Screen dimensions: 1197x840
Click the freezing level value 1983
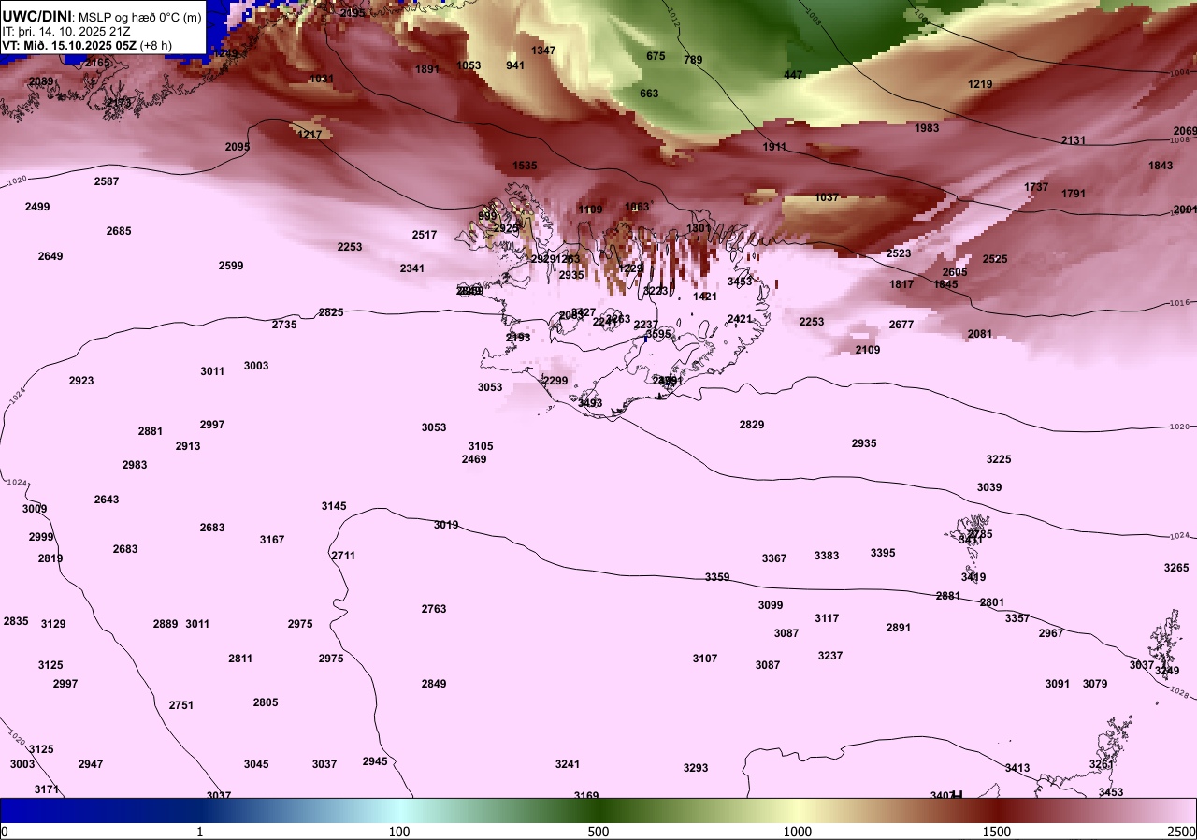pyautogui.click(x=927, y=128)
